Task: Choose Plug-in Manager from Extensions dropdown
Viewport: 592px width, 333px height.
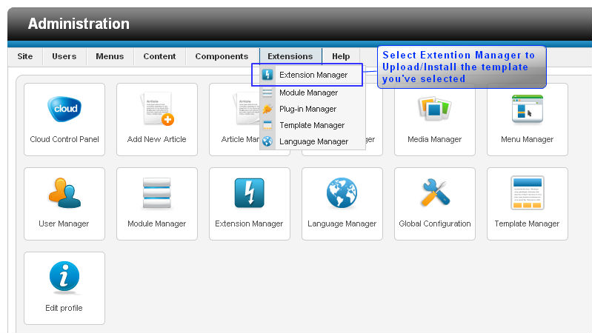Action: [x=307, y=109]
